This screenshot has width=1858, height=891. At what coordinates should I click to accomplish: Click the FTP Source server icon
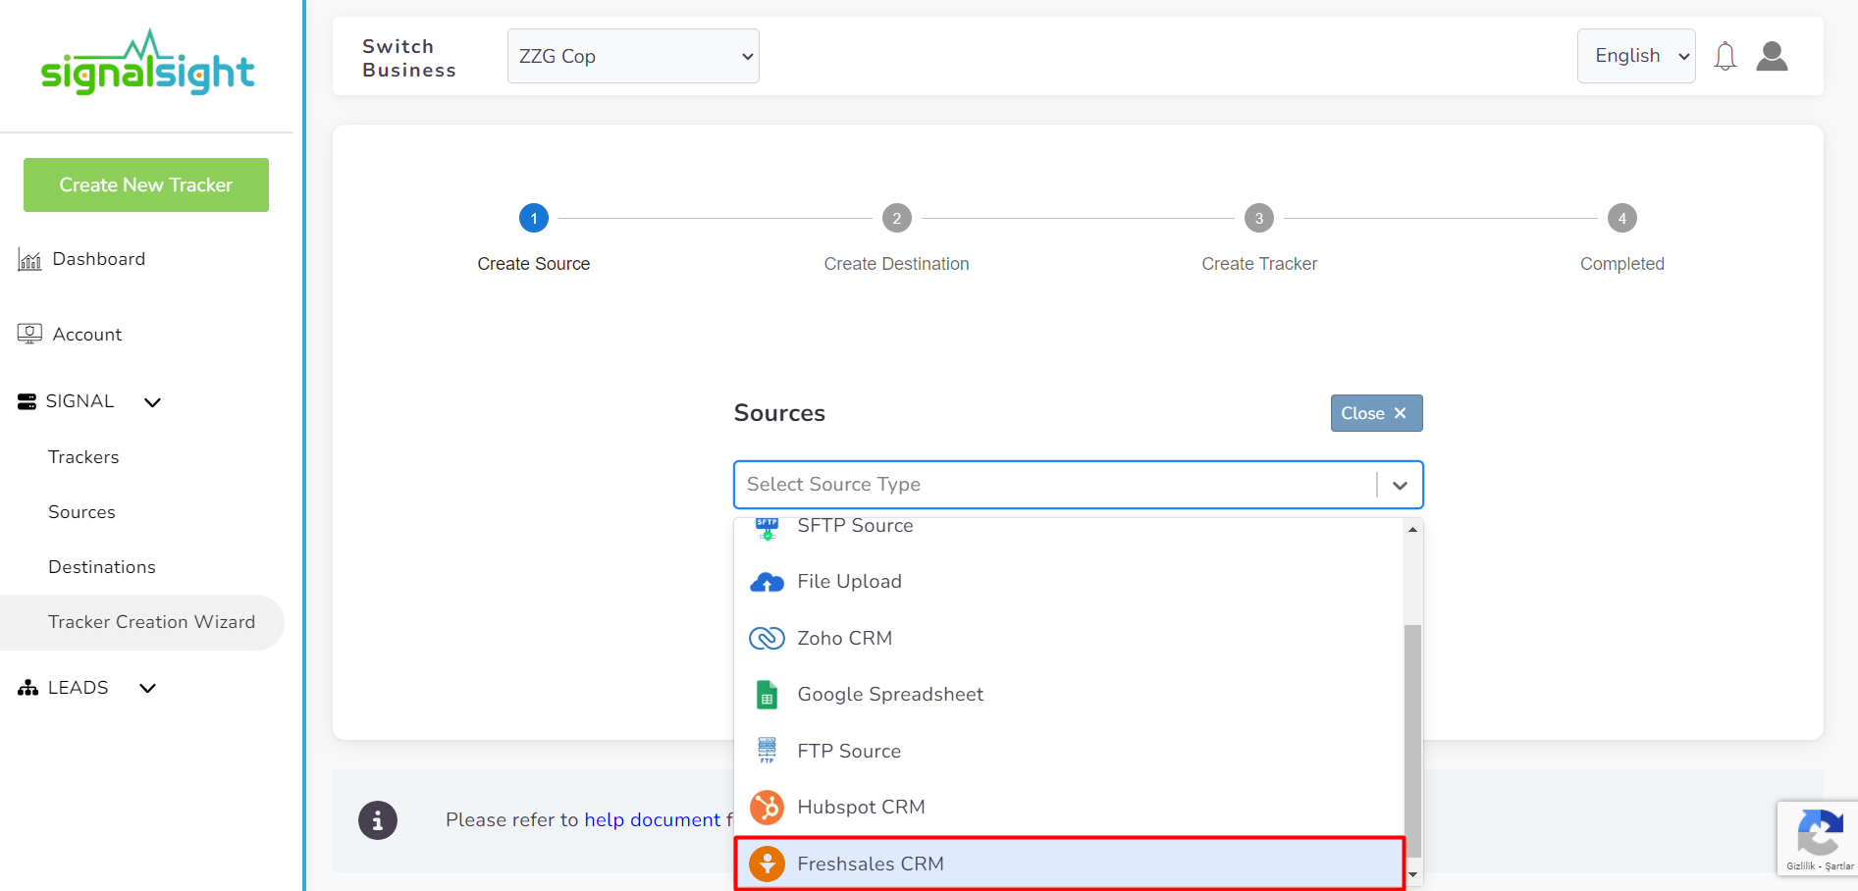[x=767, y=751]
